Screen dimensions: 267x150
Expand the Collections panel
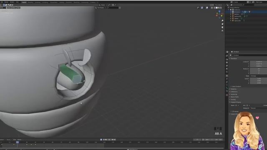(233, 92)
